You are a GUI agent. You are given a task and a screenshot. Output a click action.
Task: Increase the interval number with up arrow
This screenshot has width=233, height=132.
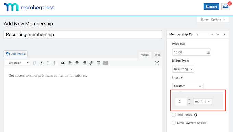[x=189, y=99]
